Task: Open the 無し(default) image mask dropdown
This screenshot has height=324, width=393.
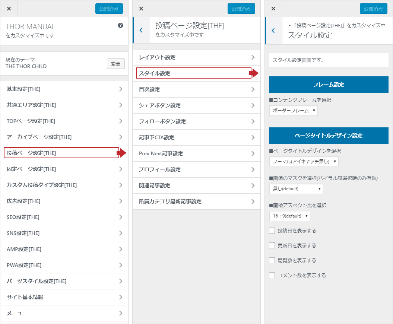Action: (296, 189)
